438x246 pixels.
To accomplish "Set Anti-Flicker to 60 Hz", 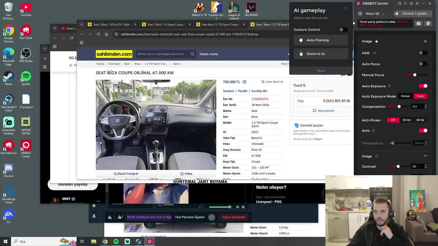I will click(420, 120).
